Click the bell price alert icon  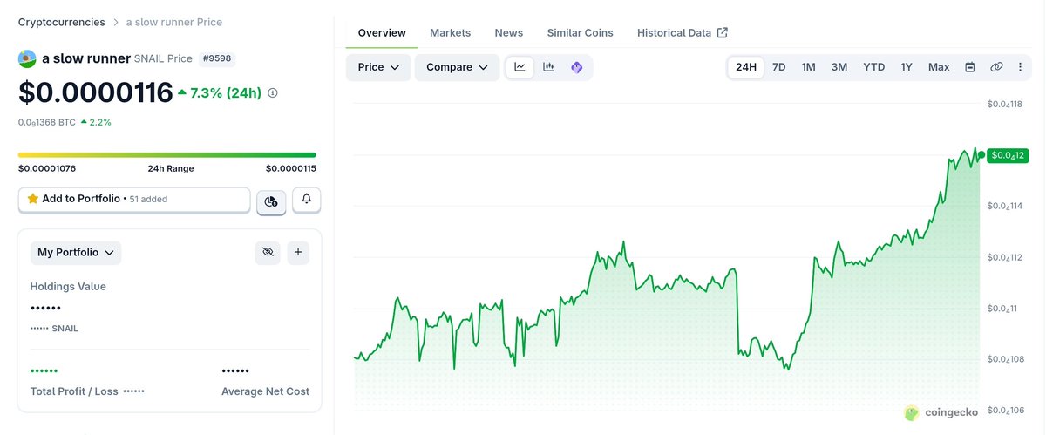tap(307, 200)
